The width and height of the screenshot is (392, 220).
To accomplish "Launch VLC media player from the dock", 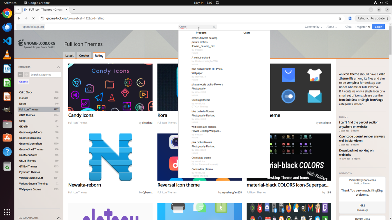I will 7,55.
